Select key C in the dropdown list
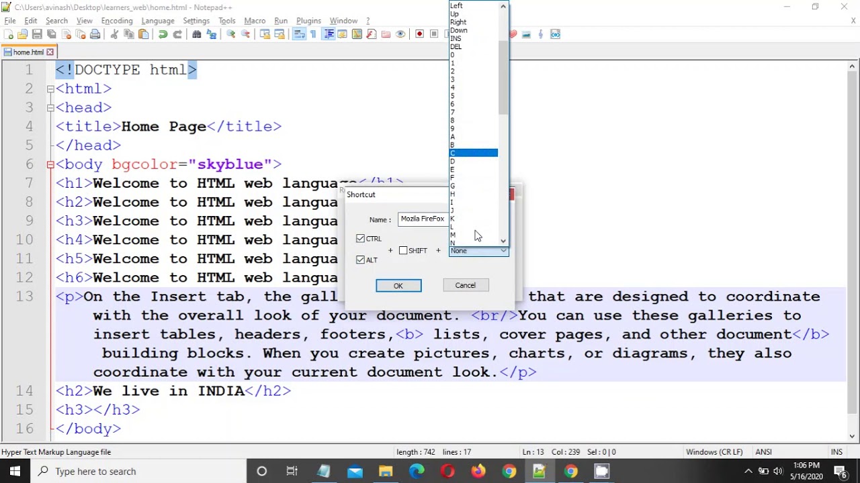 coord(474,153)
